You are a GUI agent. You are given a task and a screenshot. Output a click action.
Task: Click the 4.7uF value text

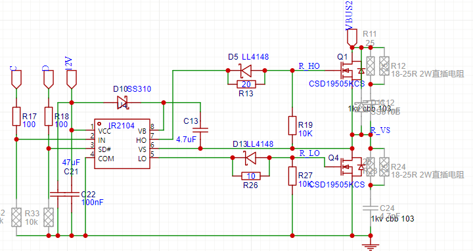(x=186, y=140)
